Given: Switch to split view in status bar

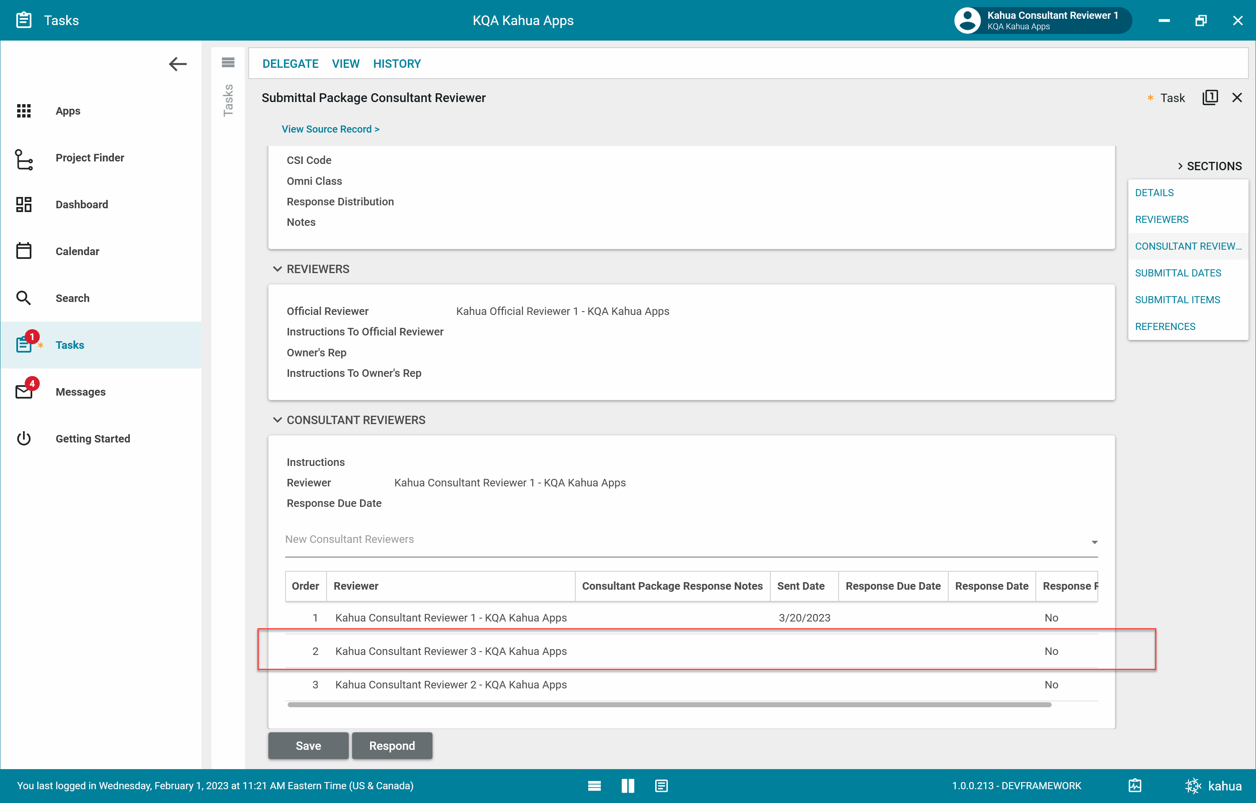Looking at the screenshot, I should tap(628, 785).
